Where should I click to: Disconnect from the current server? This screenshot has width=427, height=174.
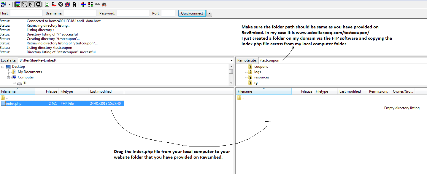[67, 4]
